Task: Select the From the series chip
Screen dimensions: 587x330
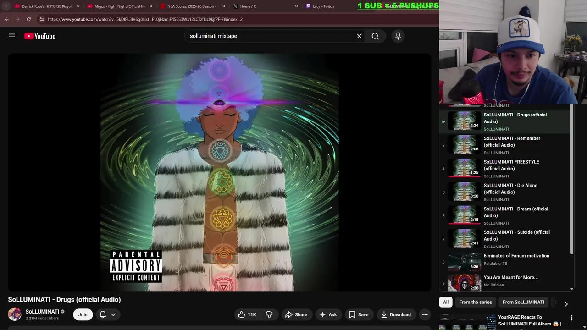Action: click(476, 302)
